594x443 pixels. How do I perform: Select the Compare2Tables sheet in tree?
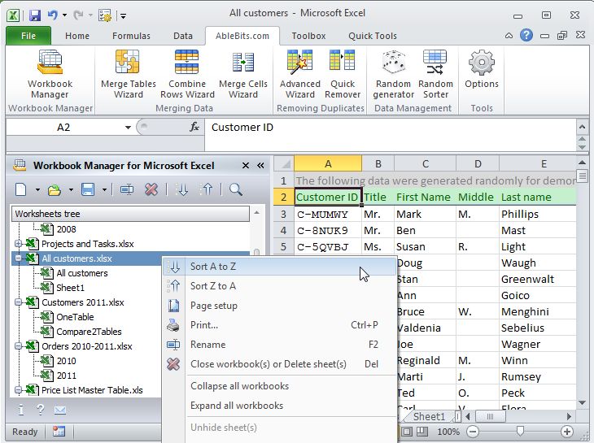89,332
